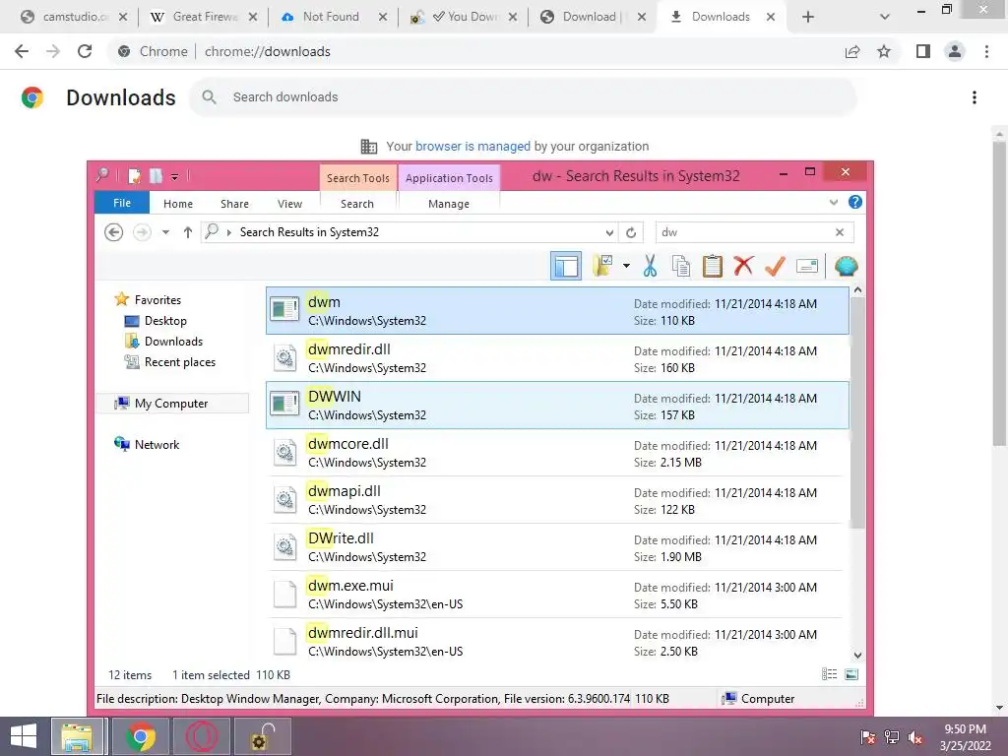The height and width of the screenshot is (756, 1008).
Task: Open the folder options dropdown arrow
Action: click(x=626, y=266)
